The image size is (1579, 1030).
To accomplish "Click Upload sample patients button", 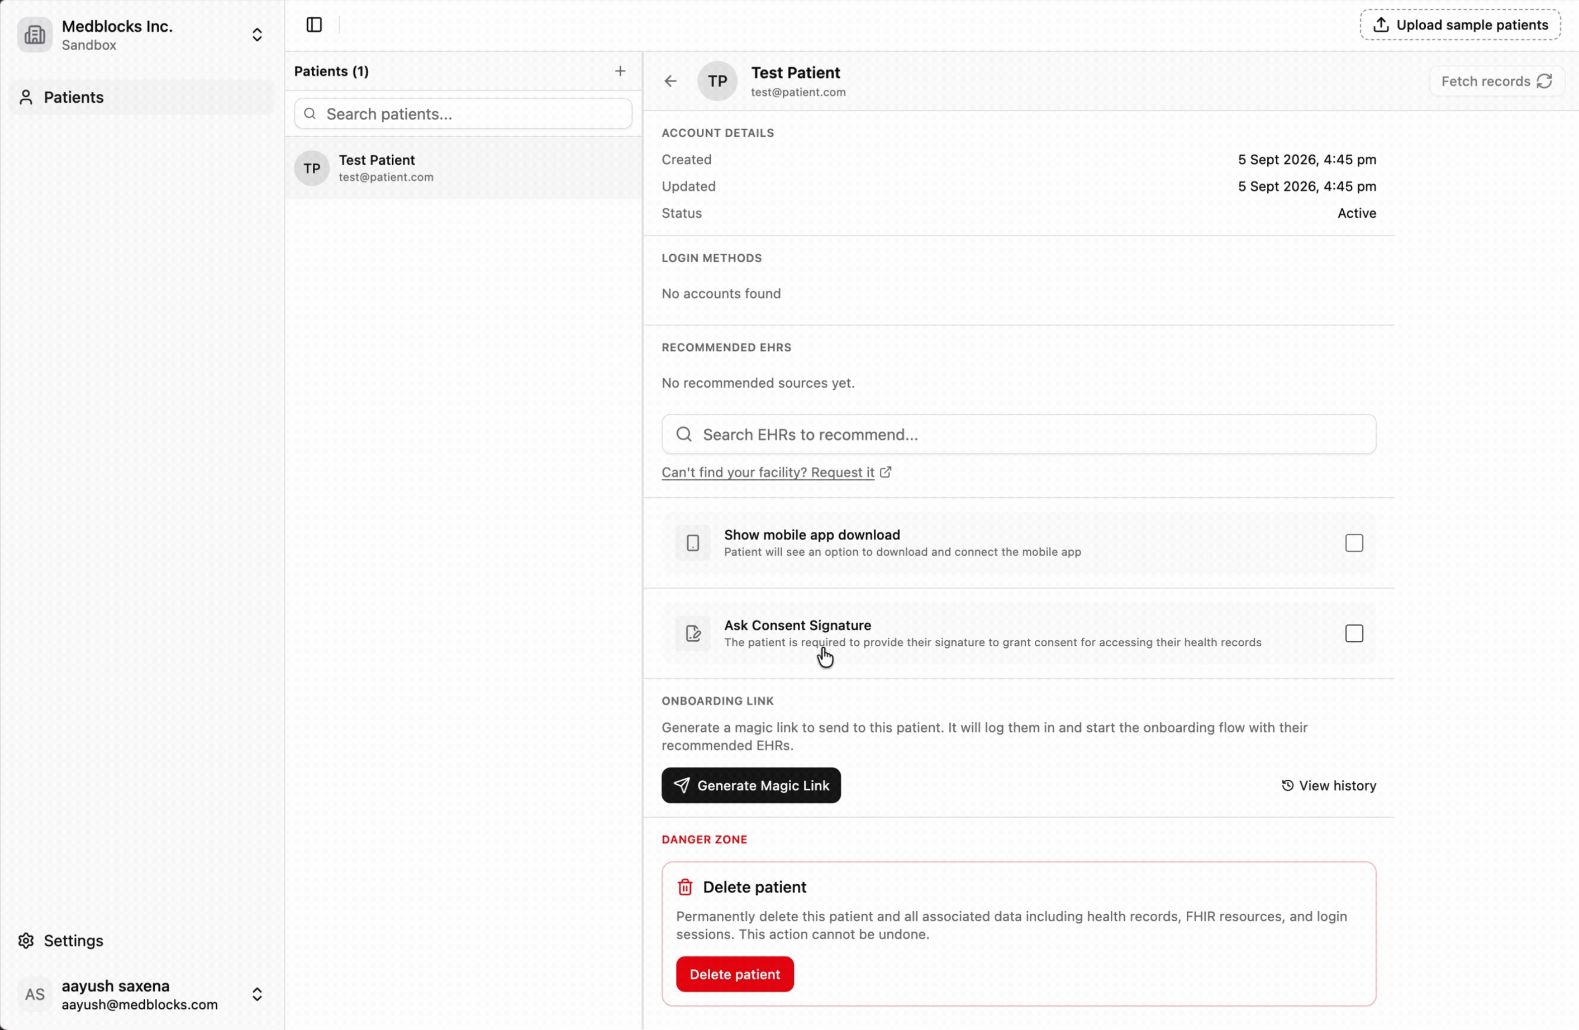I will 1460,25.
